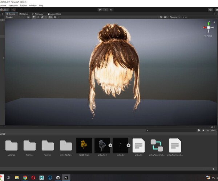The image size is (218, 181).
Task: Open the Window menu
Action: (x=33, y=5)
